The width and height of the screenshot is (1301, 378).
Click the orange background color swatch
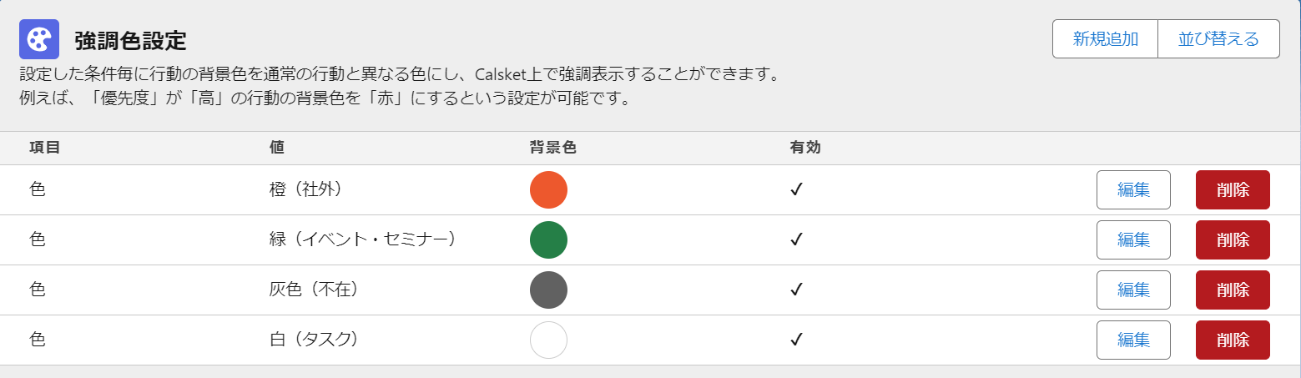[548, 189]
